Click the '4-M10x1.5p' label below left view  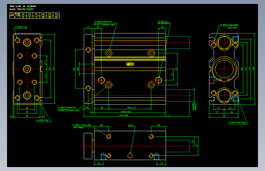coord(42,120)
